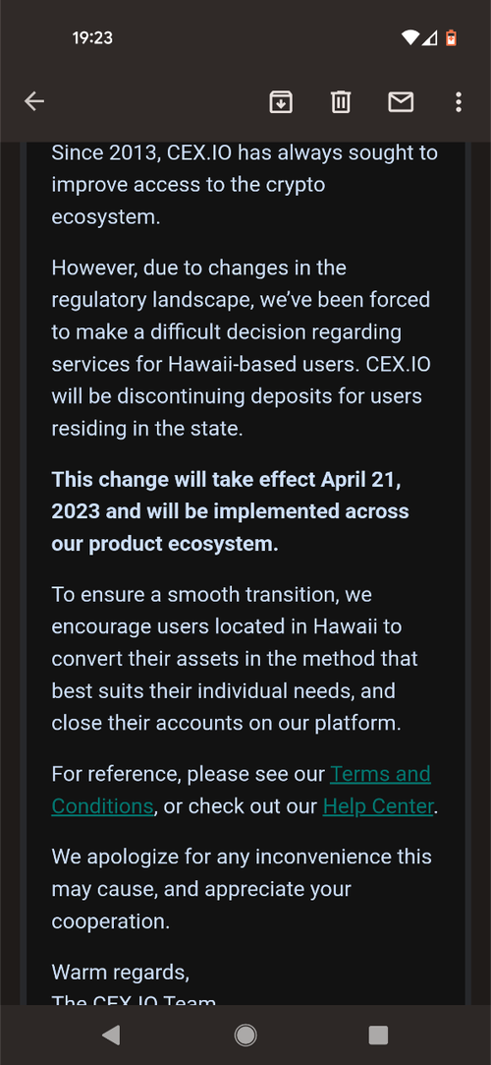This screenshot has width=491, height=1065.
Task: Go back using the arrow icon
Action: coord(34,102)
